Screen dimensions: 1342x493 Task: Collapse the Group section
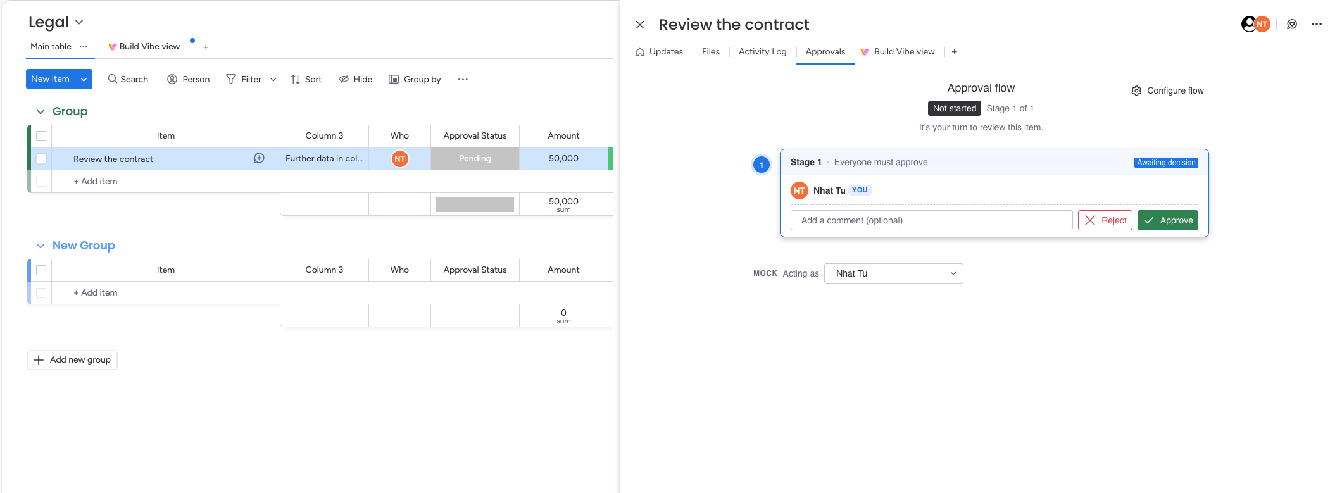point(41,112)
